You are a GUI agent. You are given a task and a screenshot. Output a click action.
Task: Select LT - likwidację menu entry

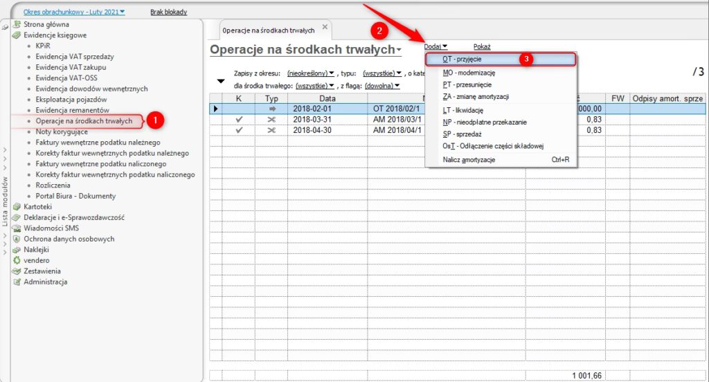463,110
